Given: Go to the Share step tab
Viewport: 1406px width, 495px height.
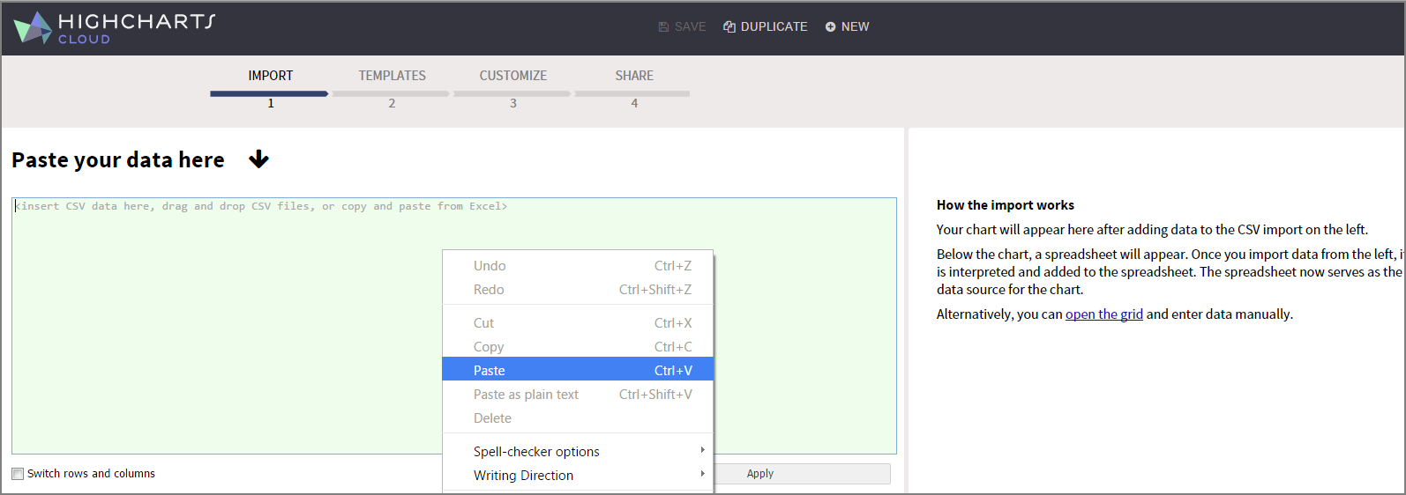Looking at the screenshot, I should coord(634,76).
